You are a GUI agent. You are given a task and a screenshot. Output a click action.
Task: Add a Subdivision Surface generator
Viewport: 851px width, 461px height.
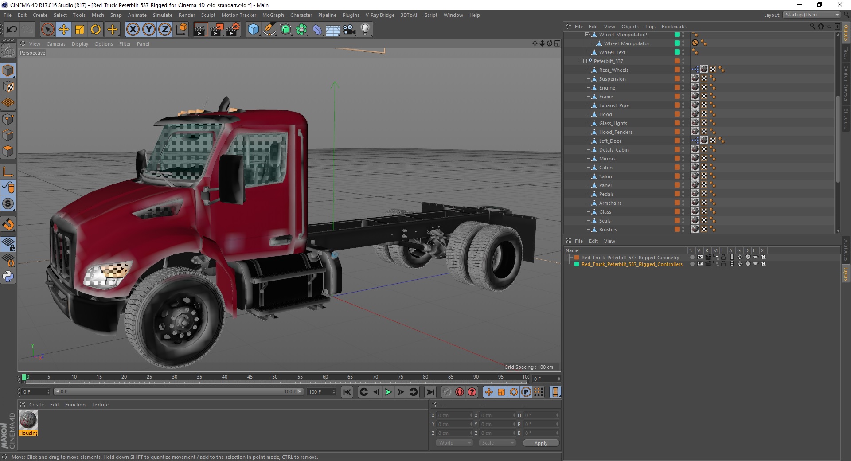[285, 30]
